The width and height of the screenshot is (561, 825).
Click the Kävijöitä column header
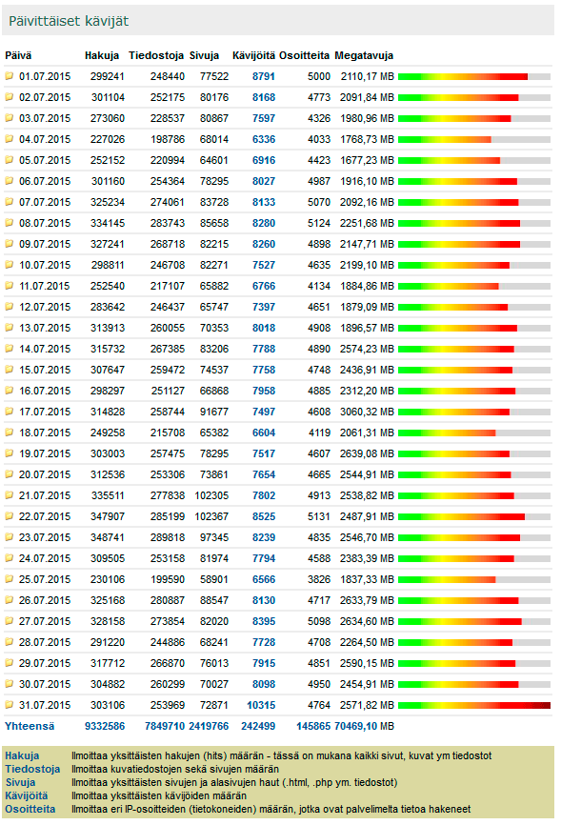[253, 55]
